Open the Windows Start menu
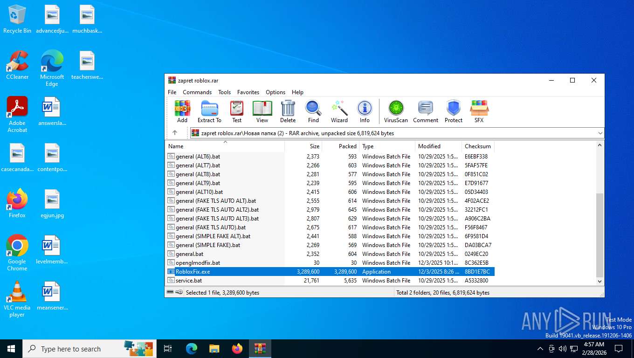This screenshot has width=634, height=358. point(11,349)
